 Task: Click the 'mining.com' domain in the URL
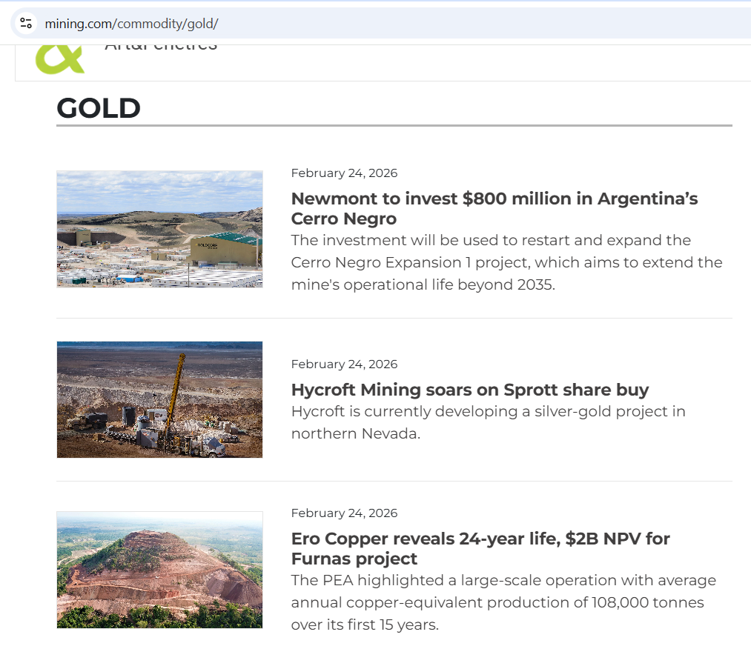tap(78, 24)
